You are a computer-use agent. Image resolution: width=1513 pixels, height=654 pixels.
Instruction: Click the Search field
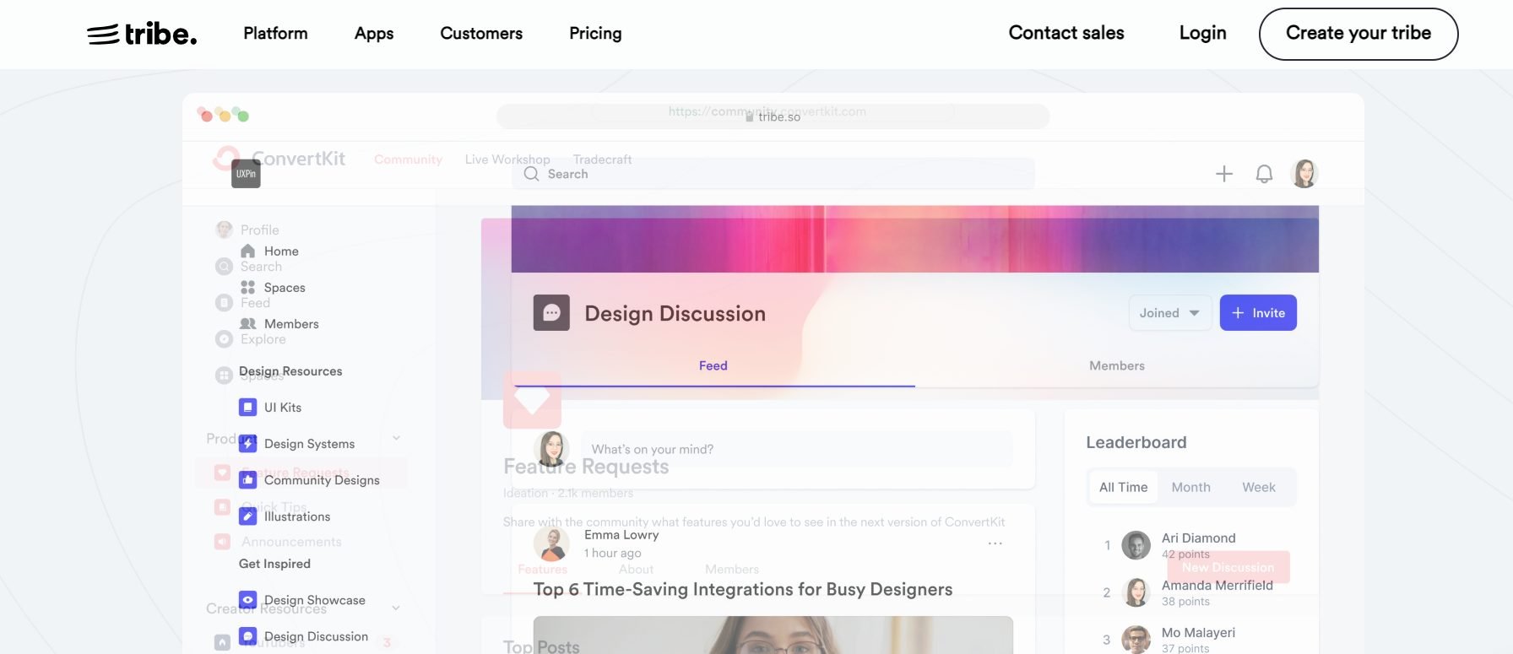(x=773, y=174)
